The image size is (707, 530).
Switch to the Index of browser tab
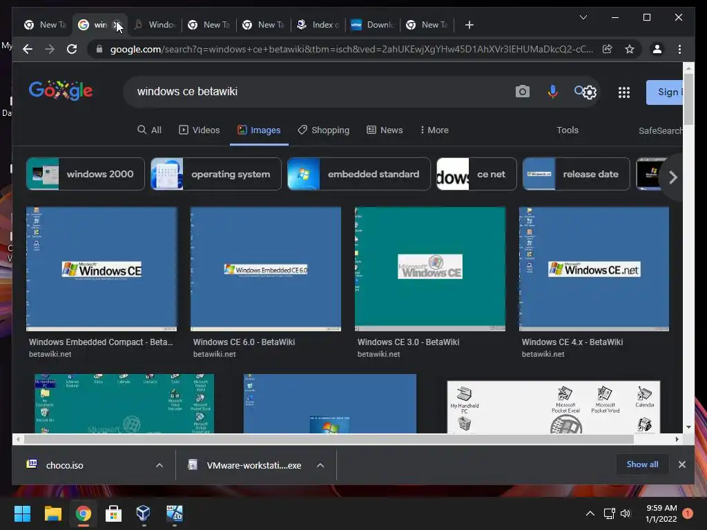click(x=318, y=25)
